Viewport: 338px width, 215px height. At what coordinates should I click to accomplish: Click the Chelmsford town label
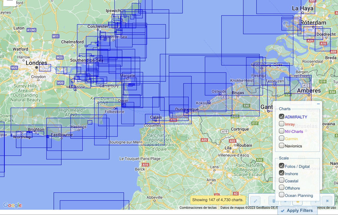[x=72, y=42]
